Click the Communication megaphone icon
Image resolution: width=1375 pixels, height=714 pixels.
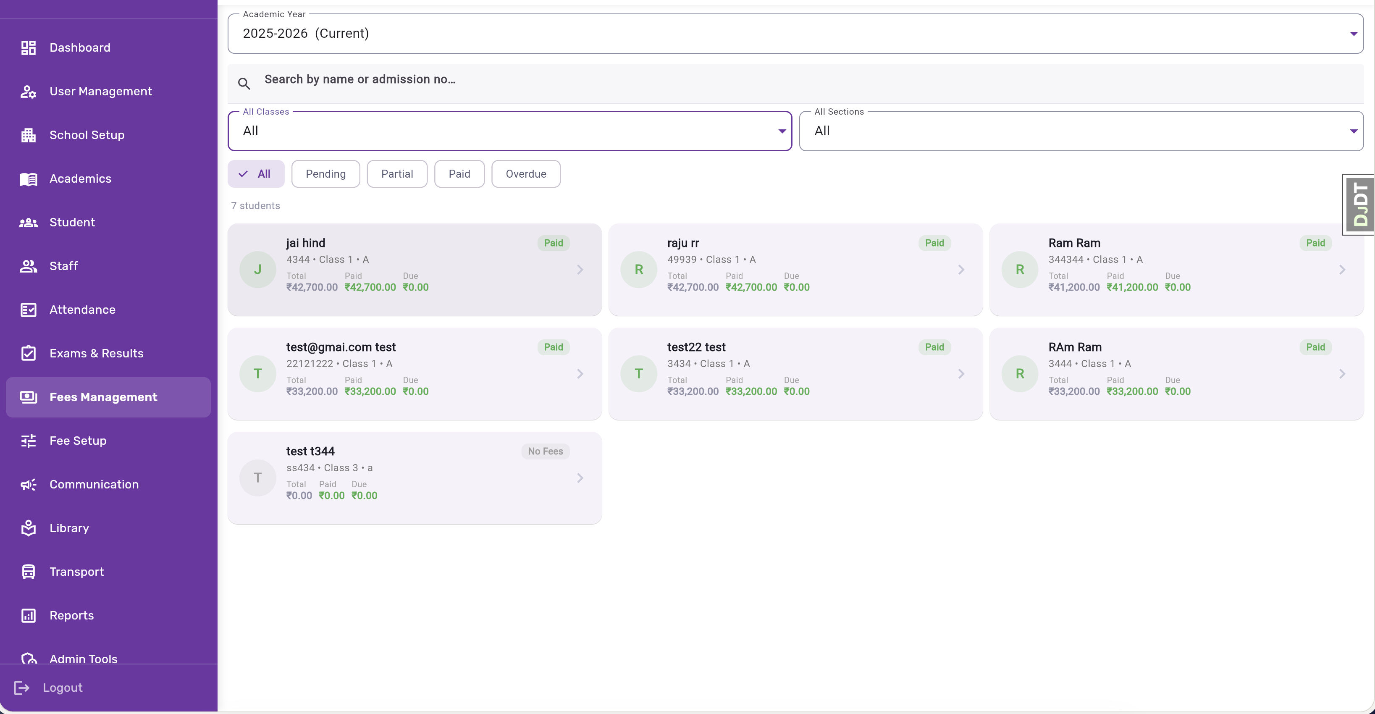click(28, 485)
